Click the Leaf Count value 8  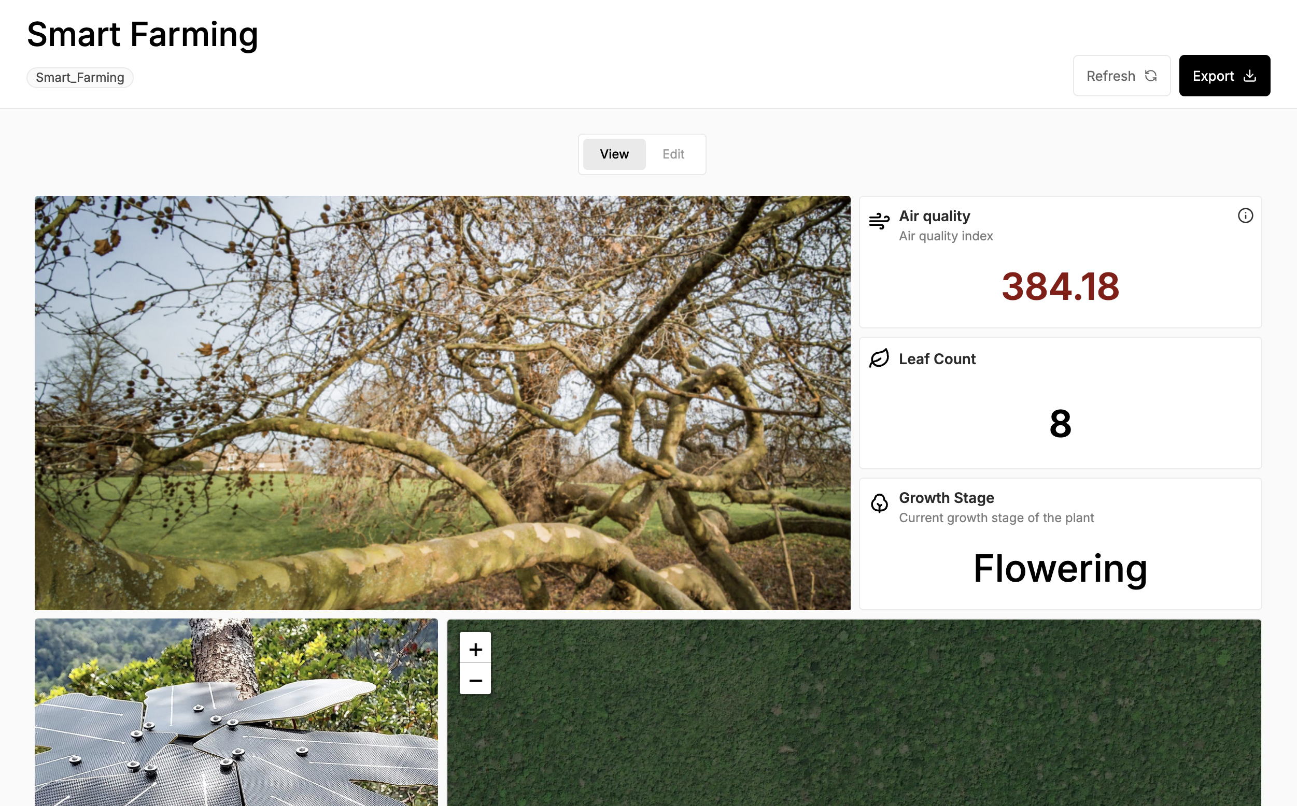click(1060, 424)
